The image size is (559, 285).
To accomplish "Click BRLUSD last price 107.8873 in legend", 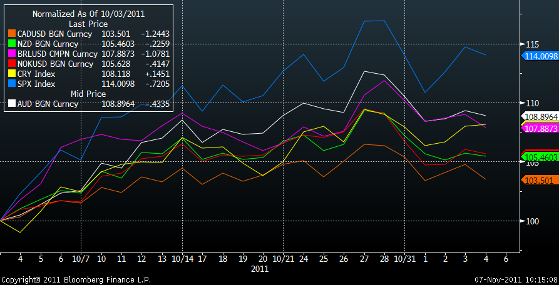I will pos(117,54).
